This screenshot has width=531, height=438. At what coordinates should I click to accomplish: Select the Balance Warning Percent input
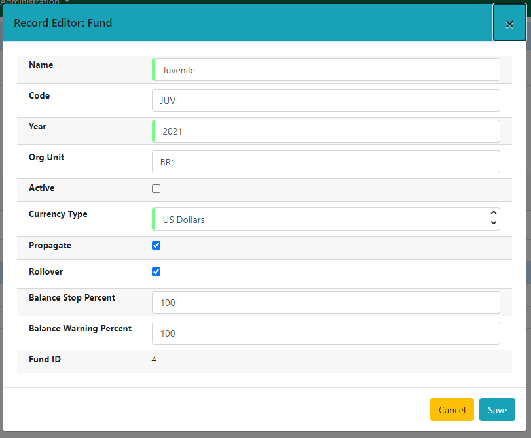point(326,333)
